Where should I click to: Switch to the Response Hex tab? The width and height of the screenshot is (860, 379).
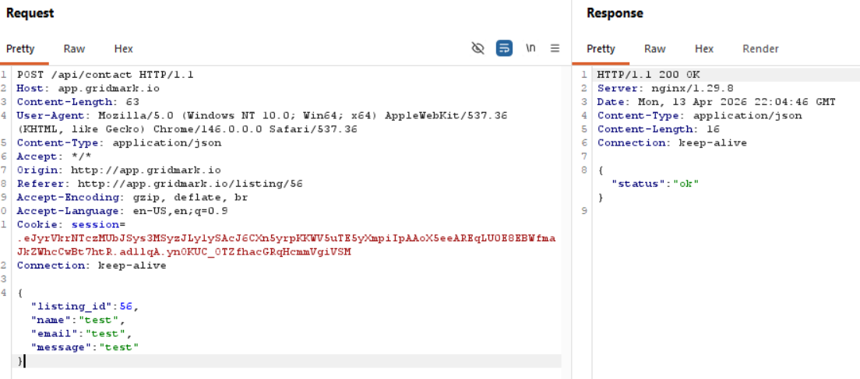click(x=703, y=48)
